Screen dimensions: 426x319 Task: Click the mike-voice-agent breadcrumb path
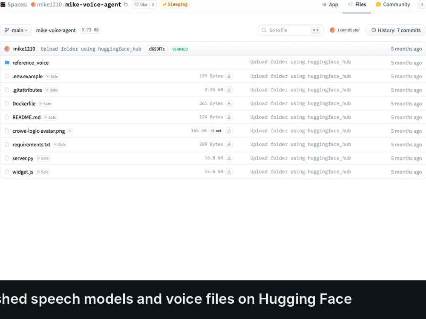(56, 30)
